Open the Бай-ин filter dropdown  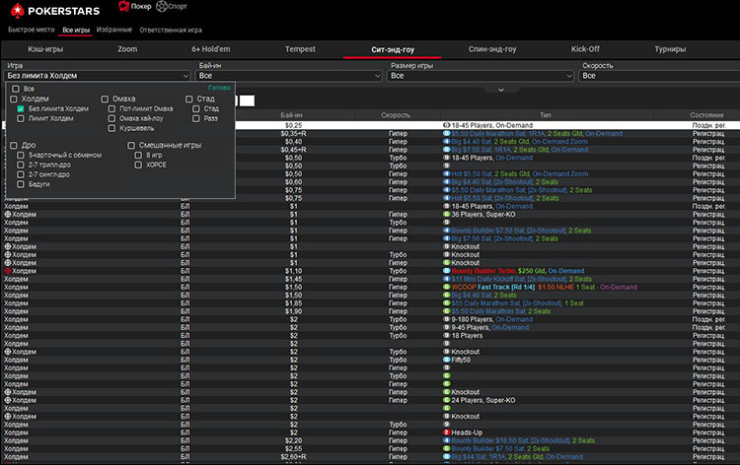pyautogui.click(x=289, y=76)
